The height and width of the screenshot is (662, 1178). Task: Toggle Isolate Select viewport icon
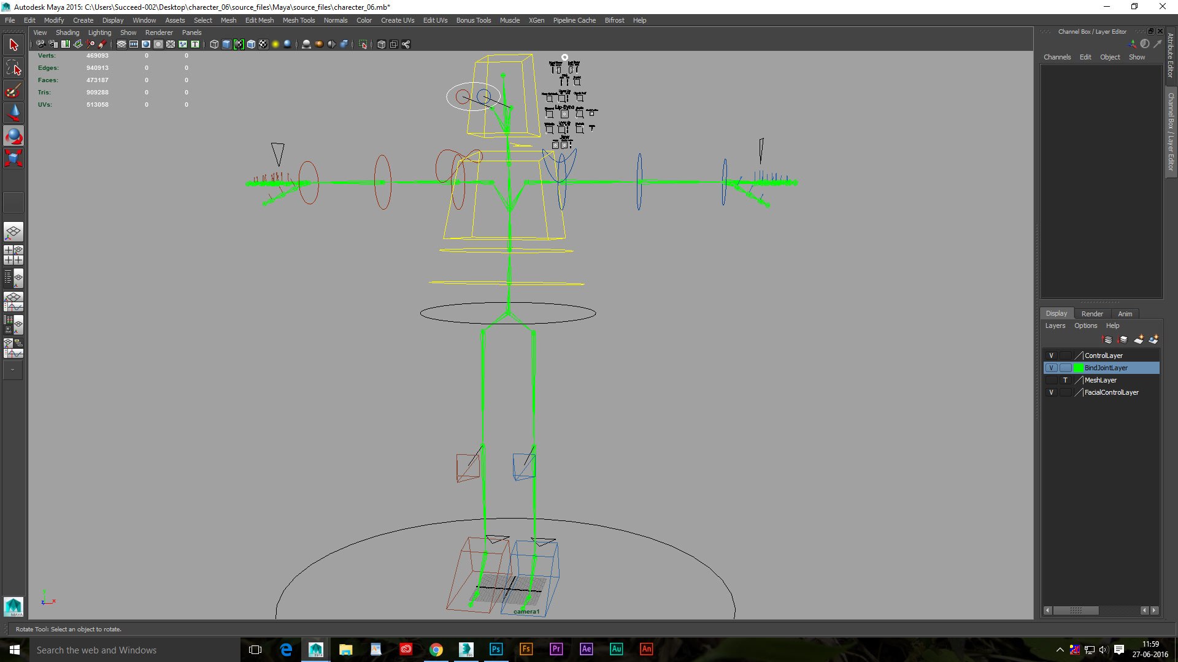pos(363,44)
